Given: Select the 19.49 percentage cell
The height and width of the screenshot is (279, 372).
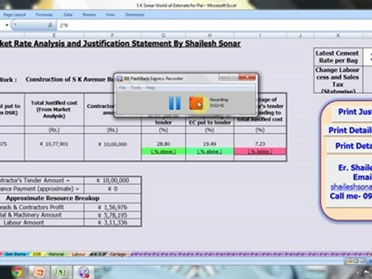Looking at the screenshot, I should 210,144.
